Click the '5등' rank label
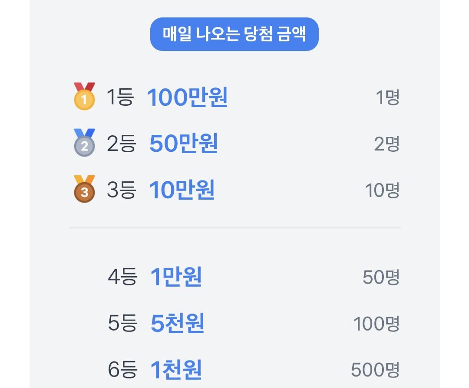This screenshot has height=388, width=469. [x=122, y=324]
